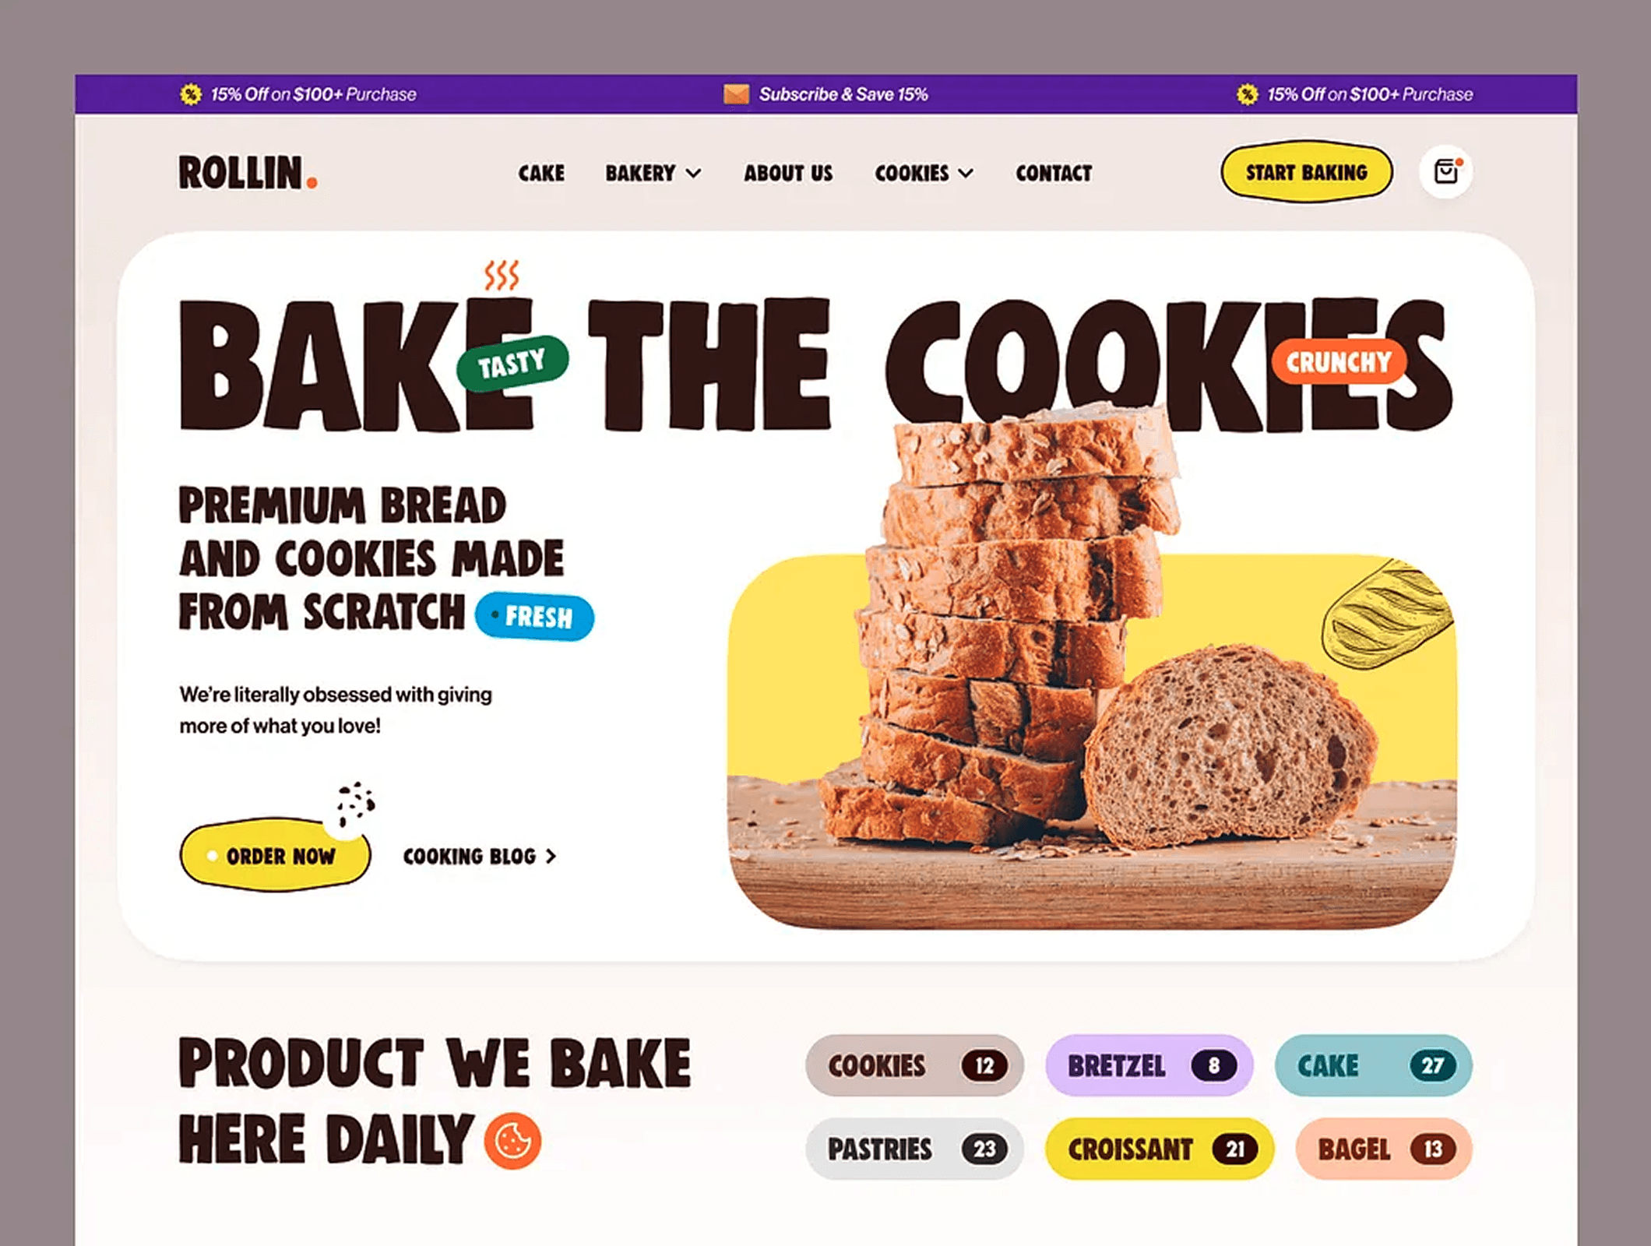Open the Cake menu item
The image size is (1651, 1246).
541,173
